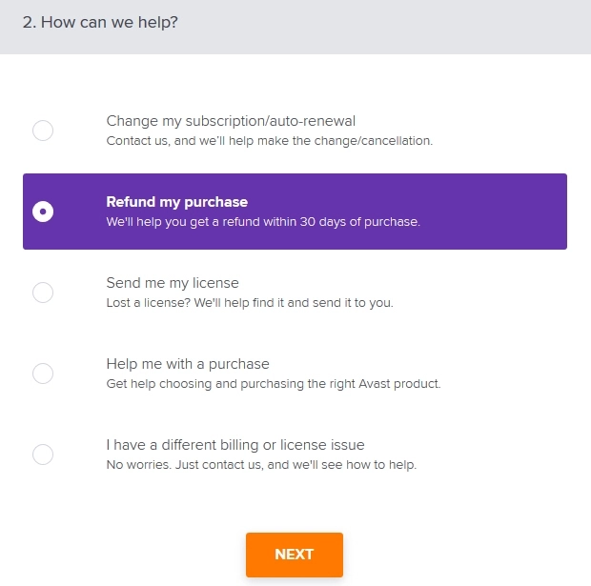The width and height of the screenshot is (591, 586).
Task: Click the 'Change my subscription/auto-renewal' option title
Action: (231, 121)
